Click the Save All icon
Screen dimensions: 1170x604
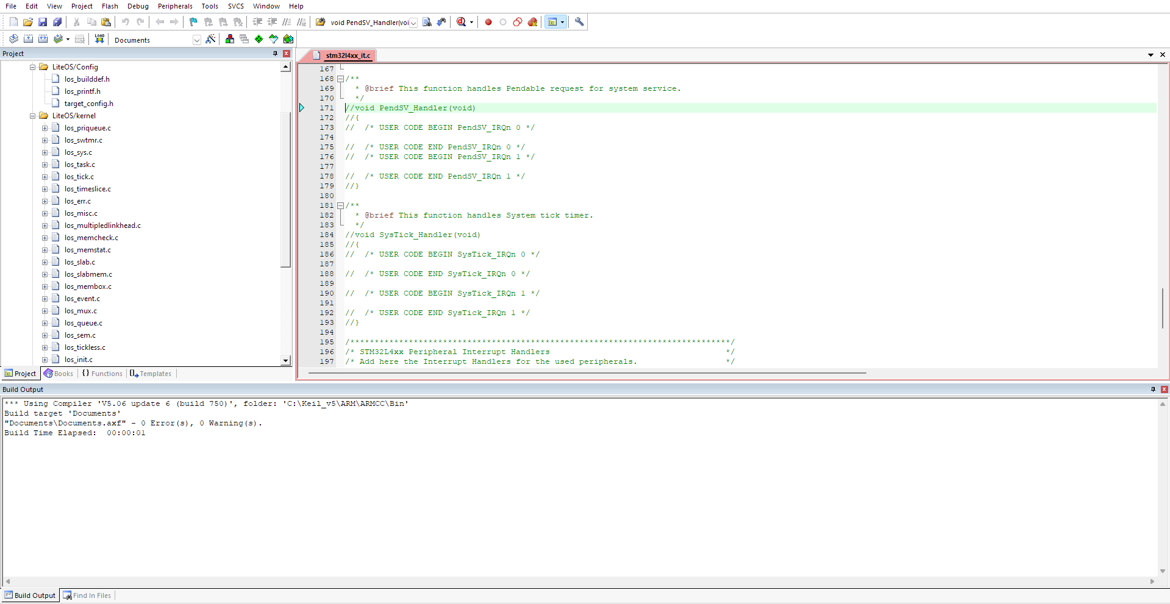coord(57,22)
